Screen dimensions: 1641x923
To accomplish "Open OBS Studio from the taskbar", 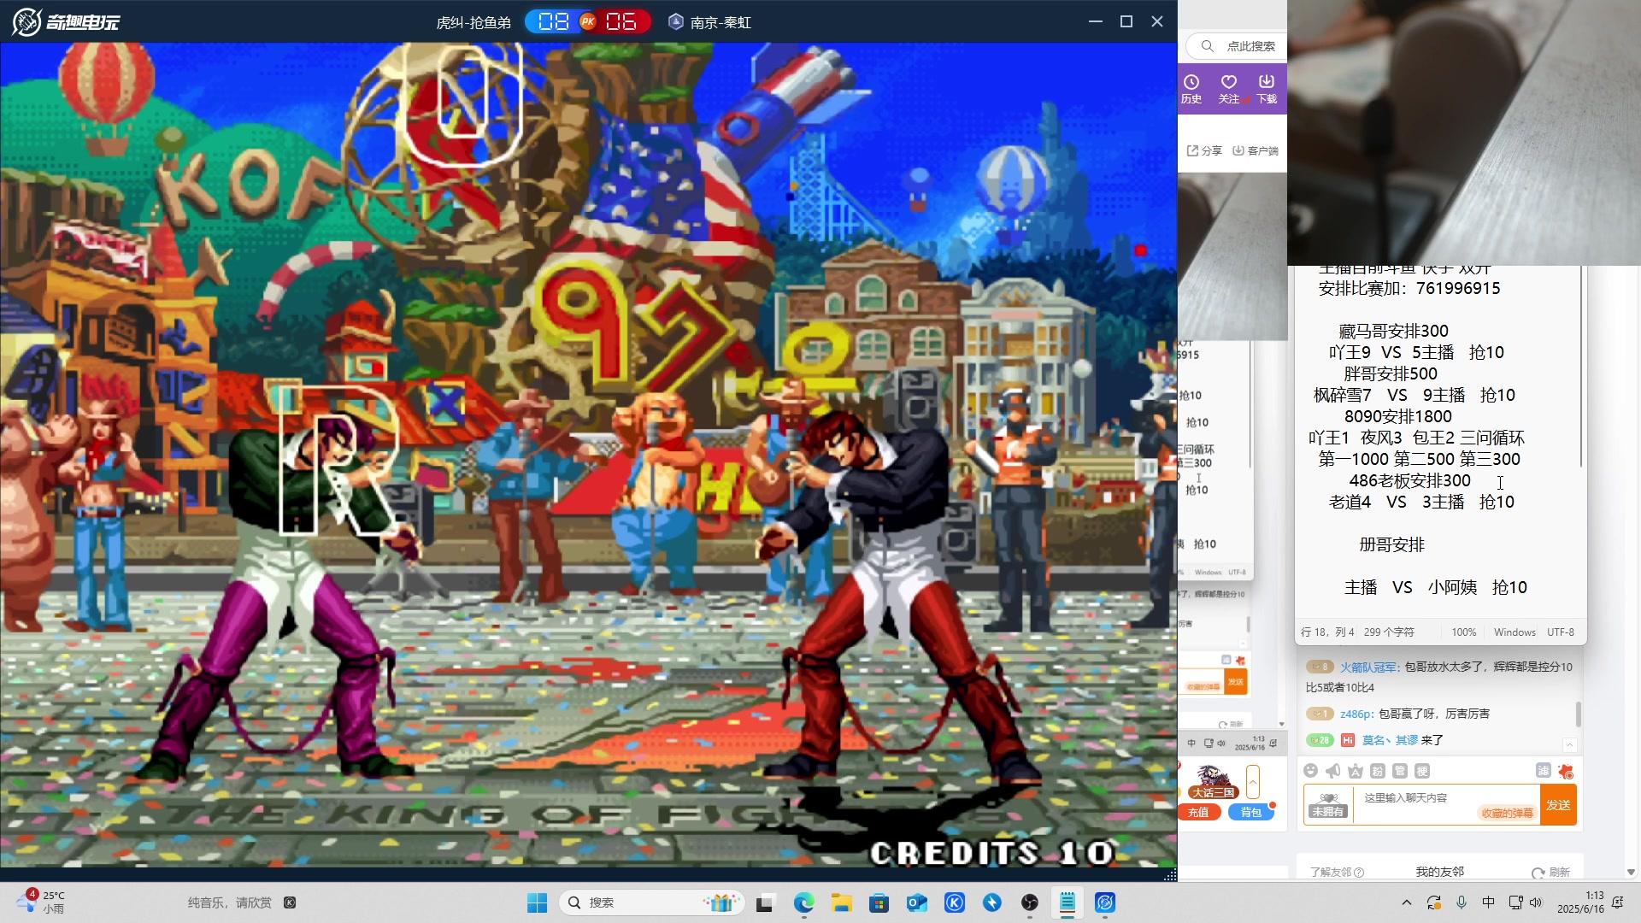I will 1030,902.
